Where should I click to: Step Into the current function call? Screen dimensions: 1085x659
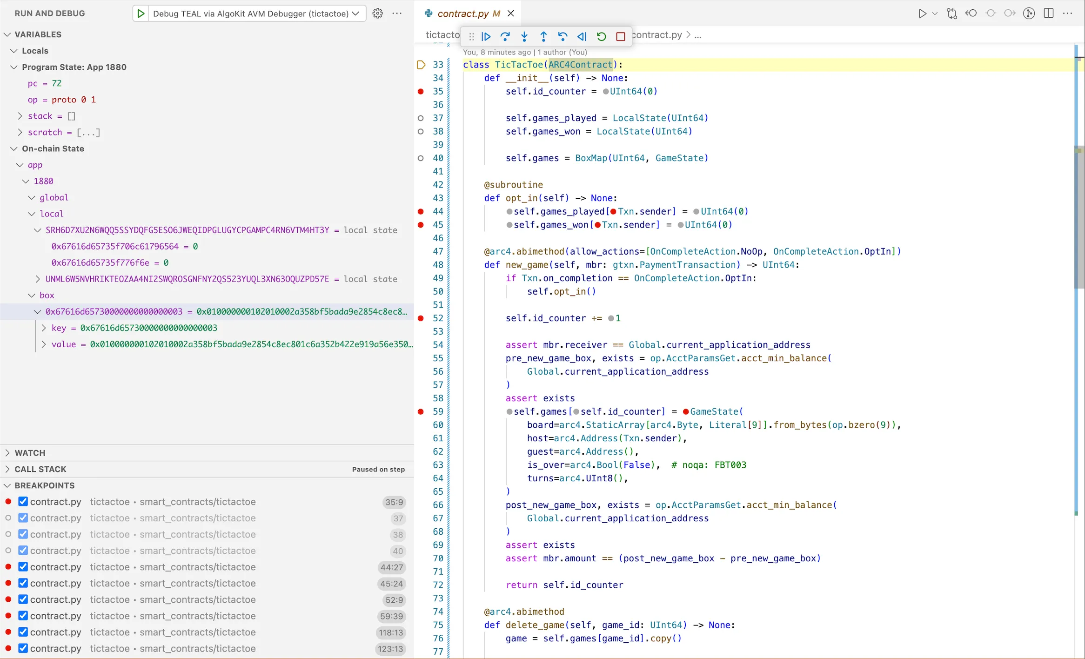524,36
